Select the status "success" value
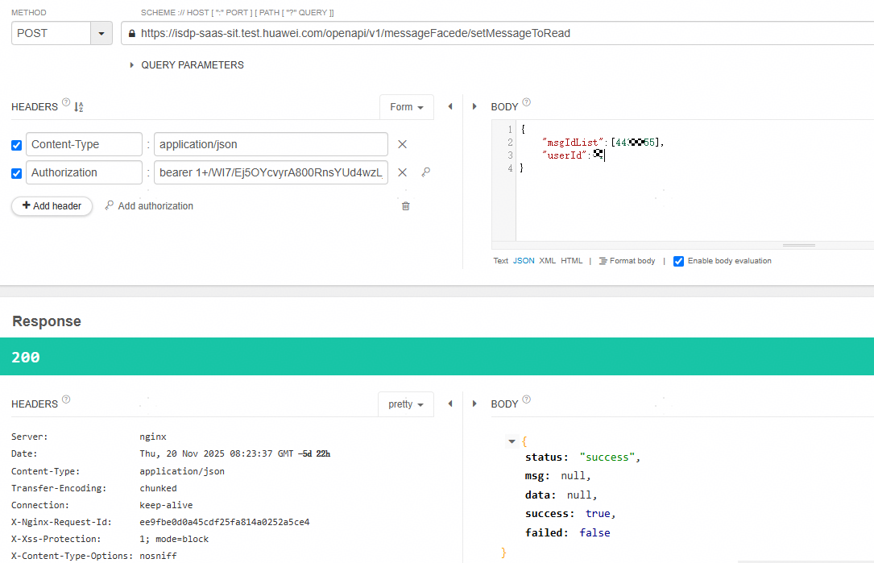 coord(607,457)
